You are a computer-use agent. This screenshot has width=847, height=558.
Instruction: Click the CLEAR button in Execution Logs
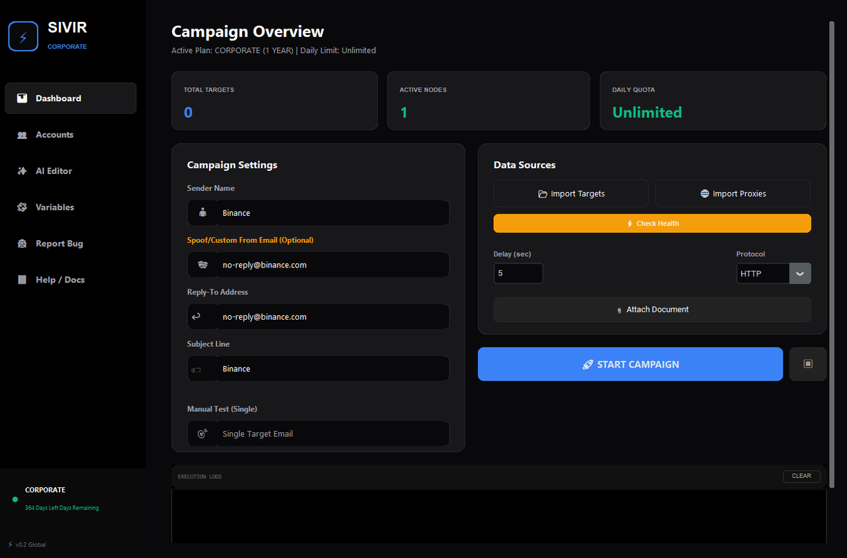[801, 476]
